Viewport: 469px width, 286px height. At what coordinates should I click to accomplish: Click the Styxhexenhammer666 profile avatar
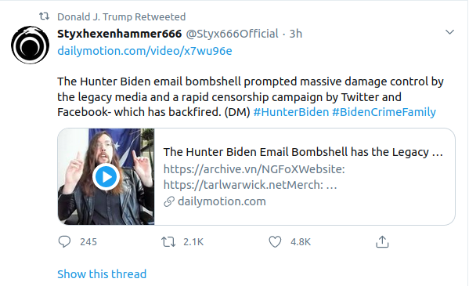point(31,45)
